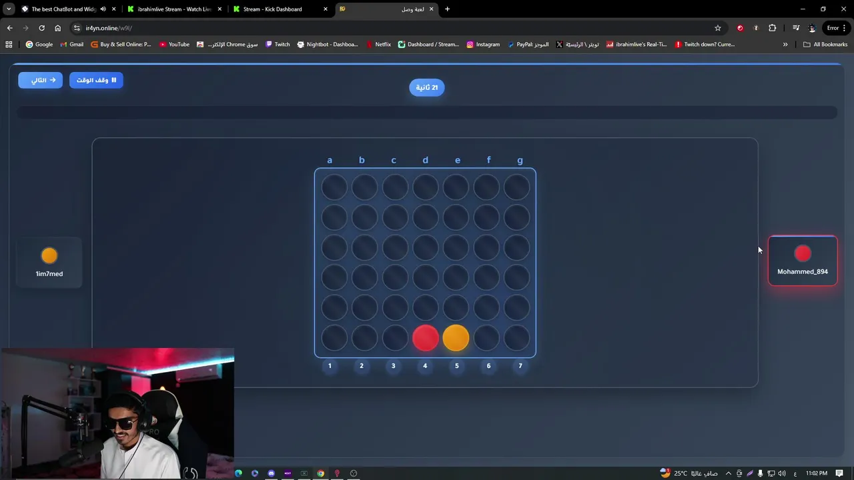Open the PayPal bookmark
The image size is (854, 480).
(528, 45)
